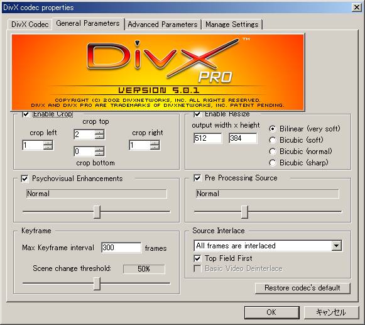Decrease the crop top value
Image resolution: width=365 pixels, height=325 pixels.
[99, 137]
